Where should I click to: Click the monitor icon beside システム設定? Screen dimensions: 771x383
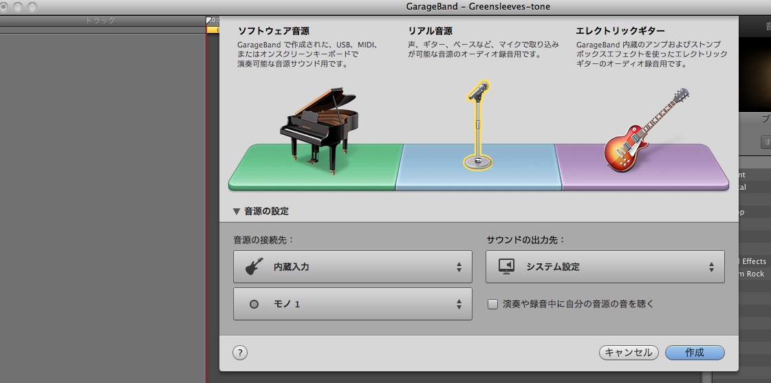[x=506, y=267]
